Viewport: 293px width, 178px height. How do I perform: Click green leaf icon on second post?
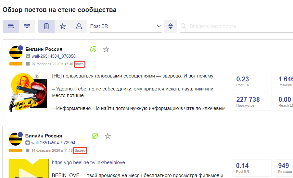pos(95,136)
